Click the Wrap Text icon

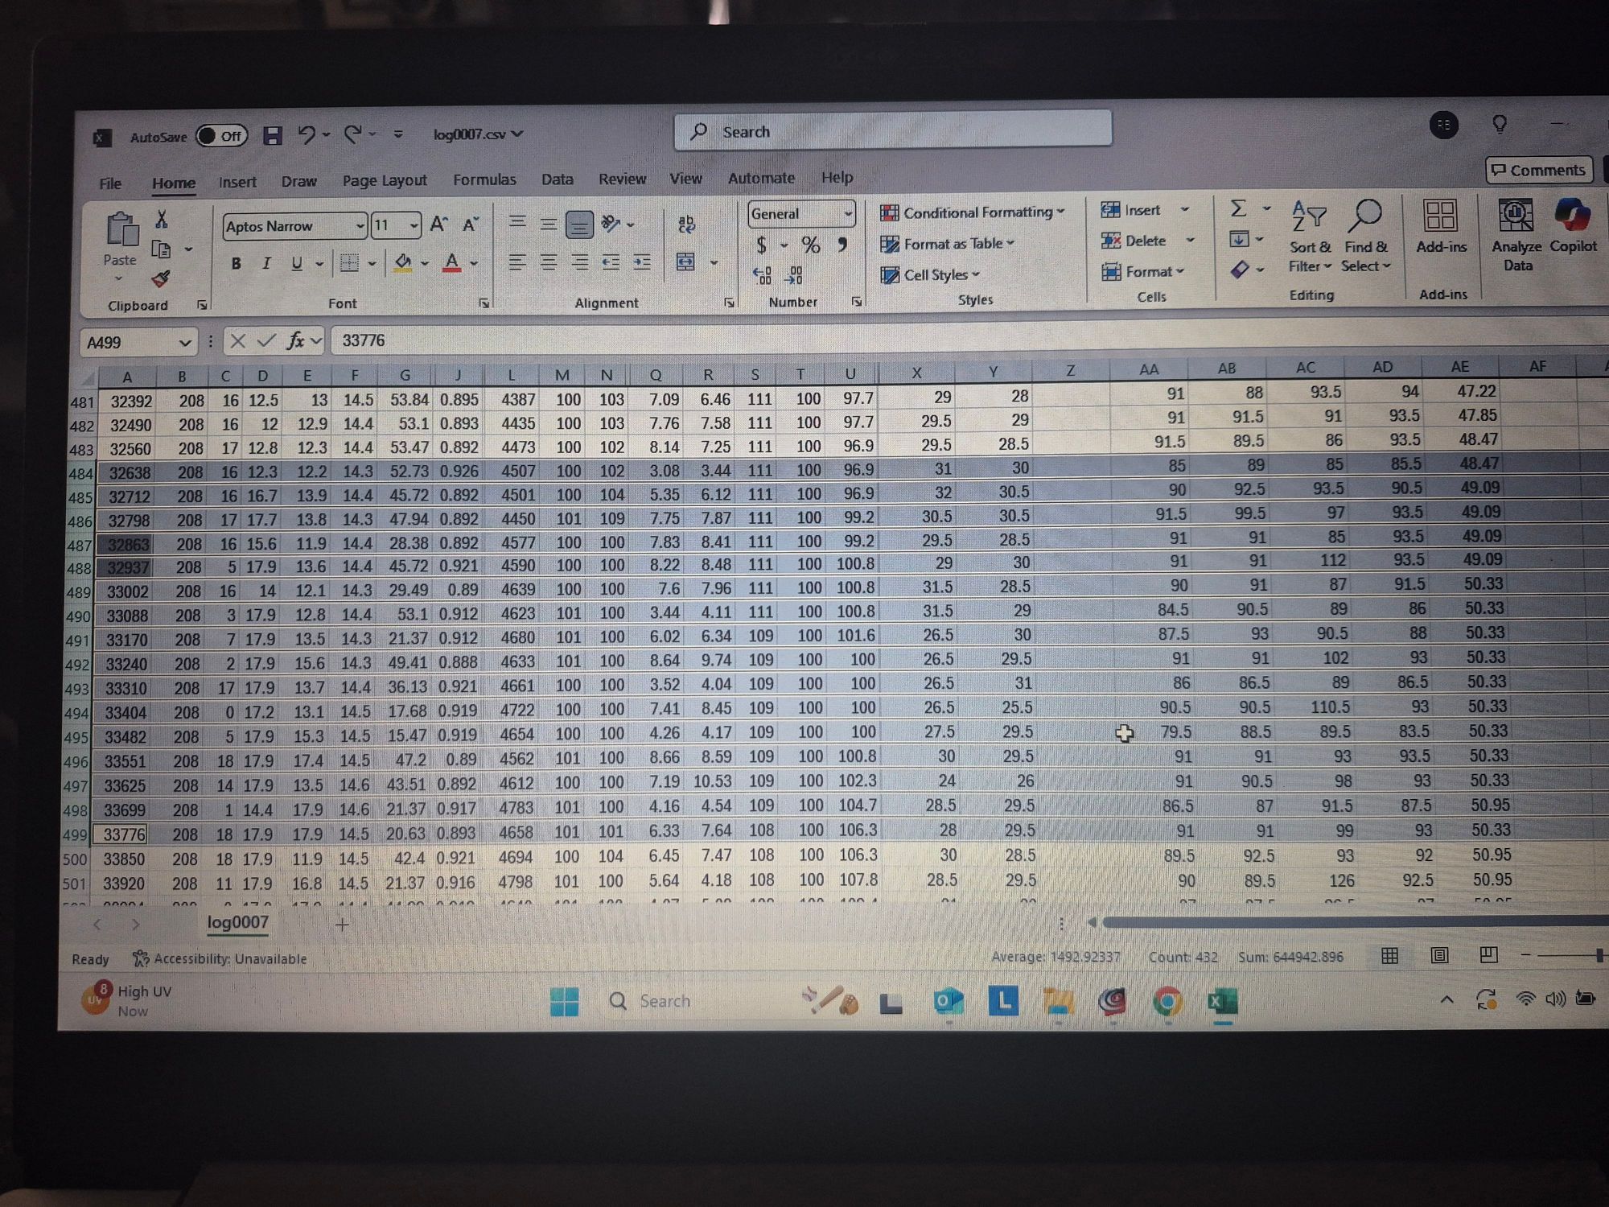tap(686, 224)
